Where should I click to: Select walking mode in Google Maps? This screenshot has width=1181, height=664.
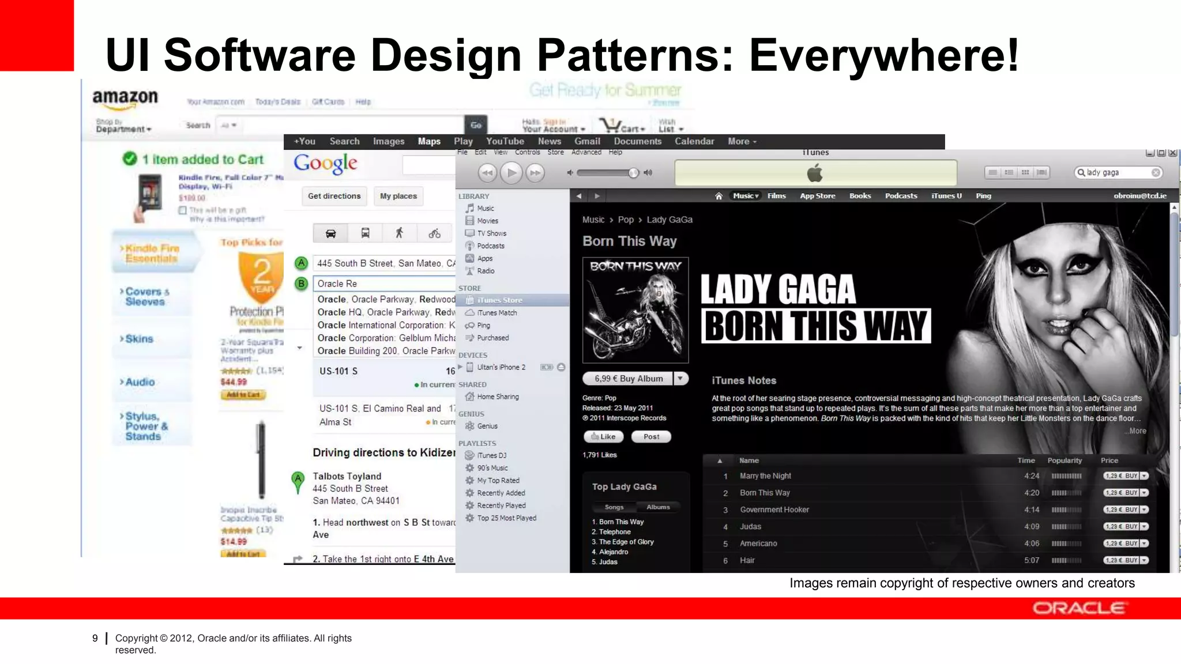coord(399,233)
